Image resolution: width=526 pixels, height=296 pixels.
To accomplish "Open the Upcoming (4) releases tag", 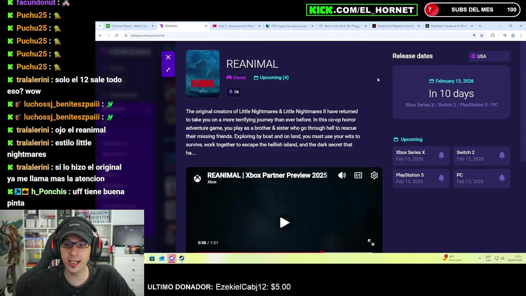I will 271,78.
